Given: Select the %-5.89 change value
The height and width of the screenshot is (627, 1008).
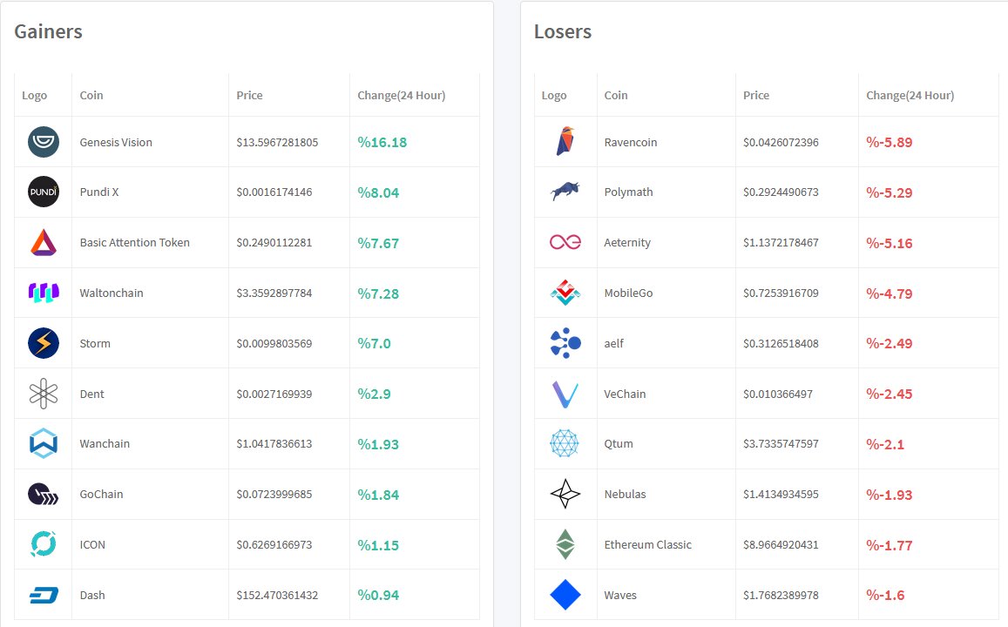Looking at the screenshot, I should [889, 143].
